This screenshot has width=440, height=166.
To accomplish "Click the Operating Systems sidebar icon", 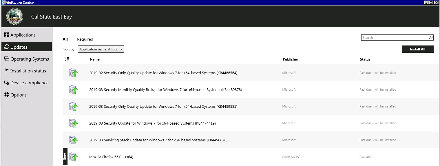I will [x=7, y=59].
